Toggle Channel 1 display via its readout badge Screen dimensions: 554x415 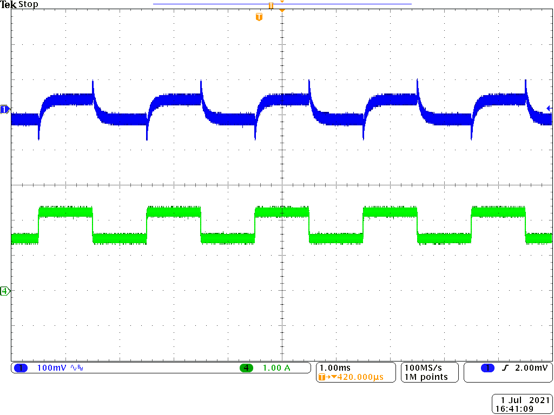[22, 368]
